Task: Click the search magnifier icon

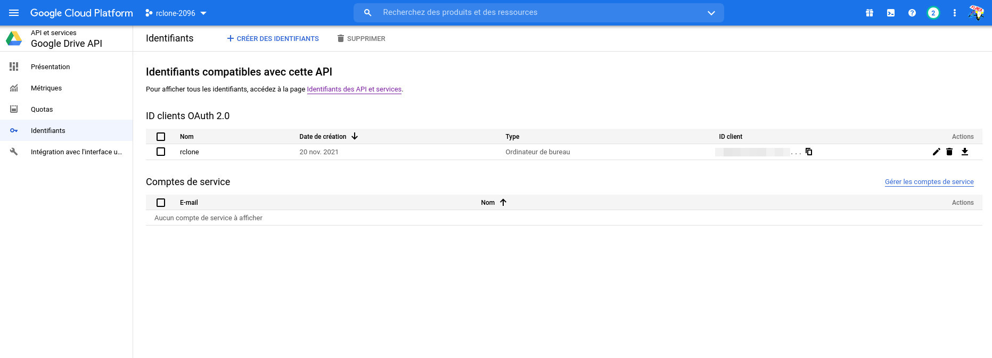Action: (x=367, y=13)
